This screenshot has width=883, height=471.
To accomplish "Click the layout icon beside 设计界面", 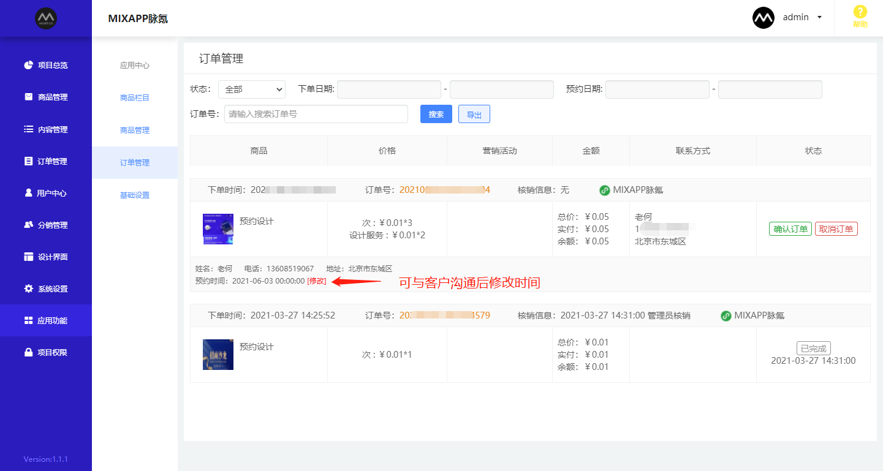I will click(28, 257).
